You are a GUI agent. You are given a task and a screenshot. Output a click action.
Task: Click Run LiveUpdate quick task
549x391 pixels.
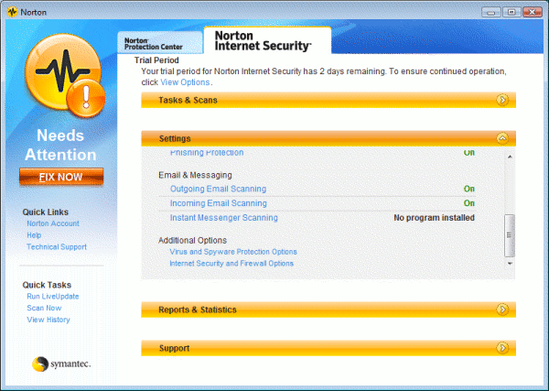(x=53, y=297)
